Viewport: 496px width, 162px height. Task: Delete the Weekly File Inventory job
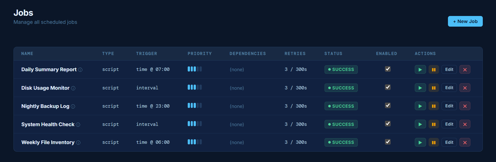pyautogui.click(x=465, y=142)
